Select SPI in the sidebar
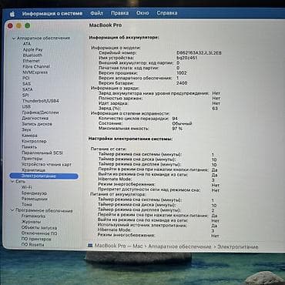 pyautogui.click(x=25, y=95)
